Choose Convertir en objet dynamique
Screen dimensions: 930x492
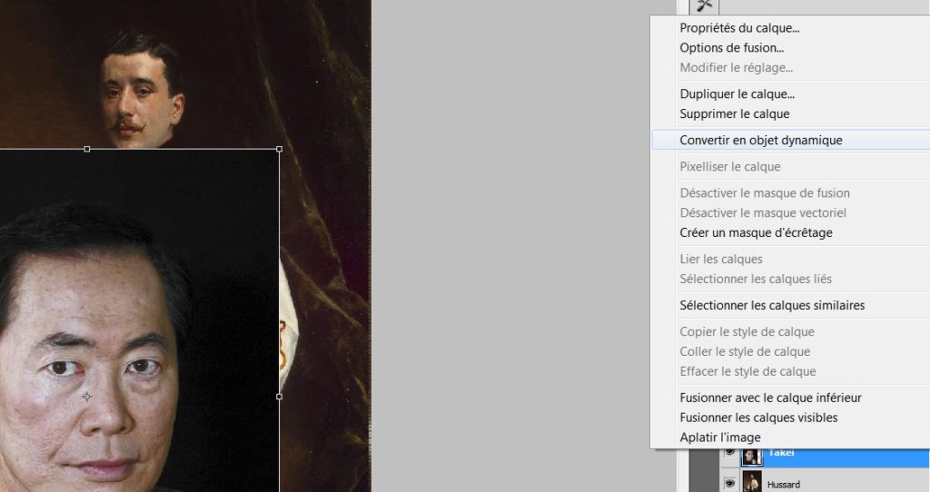click(760, 140)
